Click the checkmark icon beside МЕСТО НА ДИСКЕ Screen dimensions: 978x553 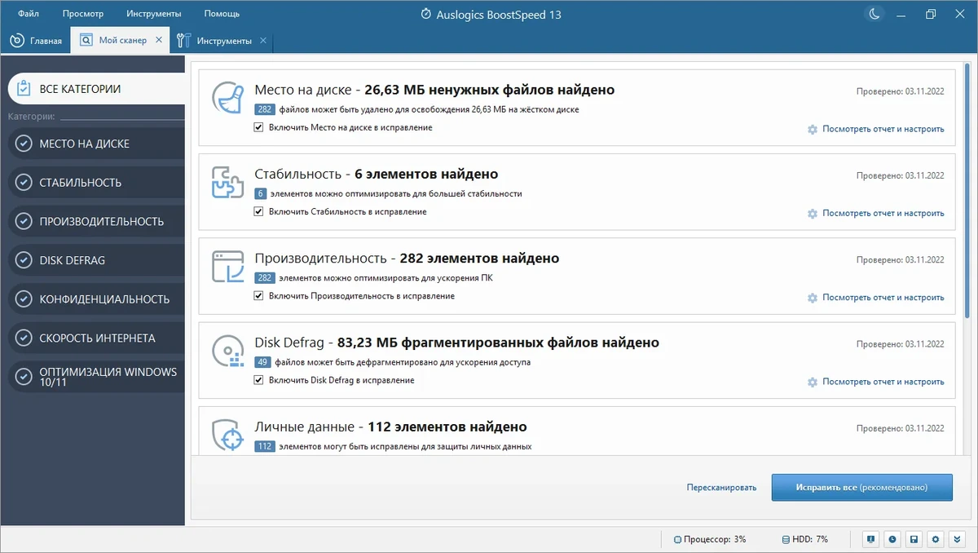point(24,144)
